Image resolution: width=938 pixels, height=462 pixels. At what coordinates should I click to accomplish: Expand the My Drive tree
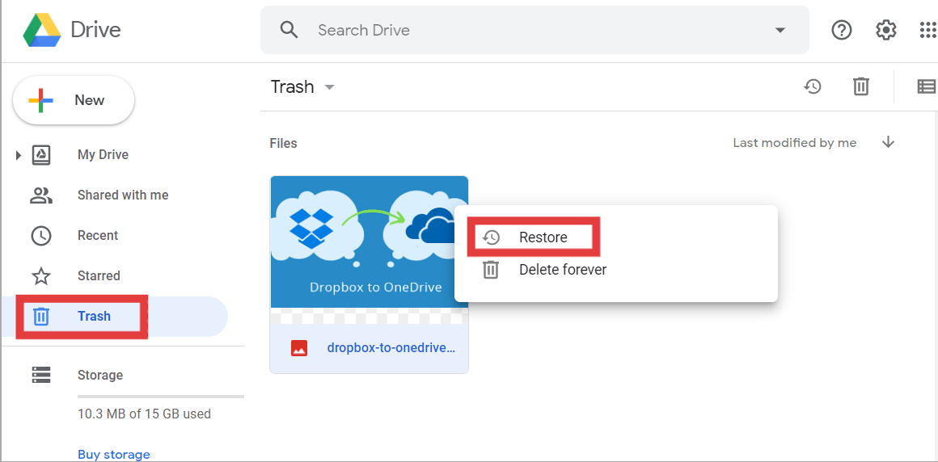[19, 155]
